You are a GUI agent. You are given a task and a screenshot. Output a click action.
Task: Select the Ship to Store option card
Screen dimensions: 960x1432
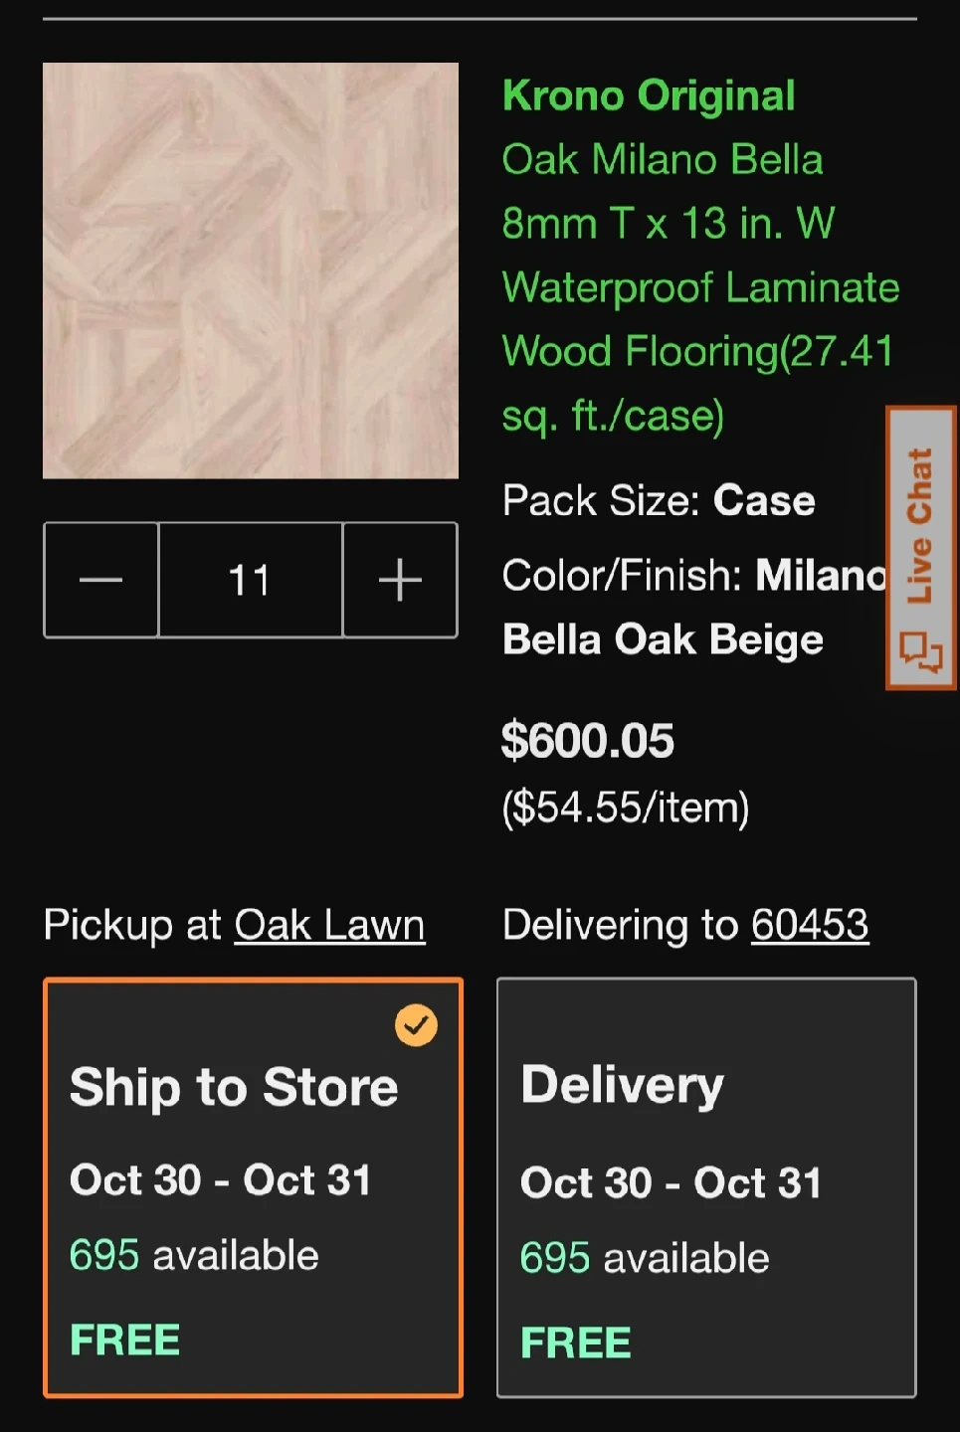253,1187
